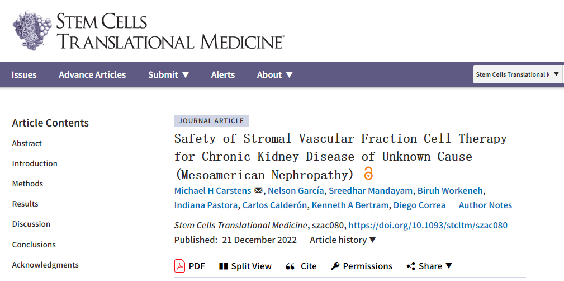Jump to Abstract in Article Contents
564x281 pixels.
(x=28, y=143)
